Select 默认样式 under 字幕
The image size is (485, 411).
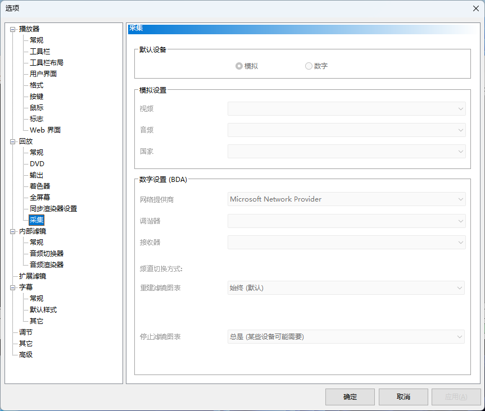coord(43,310)
